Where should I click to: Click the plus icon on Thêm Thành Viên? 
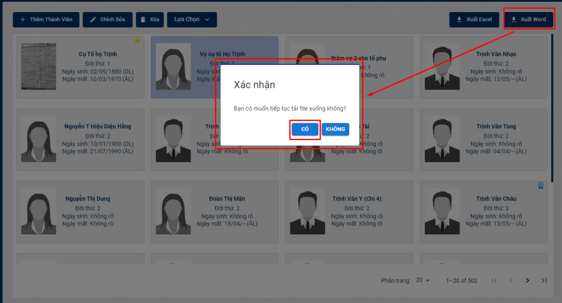pos(23,20)
